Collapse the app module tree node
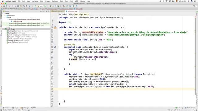This screenshot has width=198, height=111. 3,13
